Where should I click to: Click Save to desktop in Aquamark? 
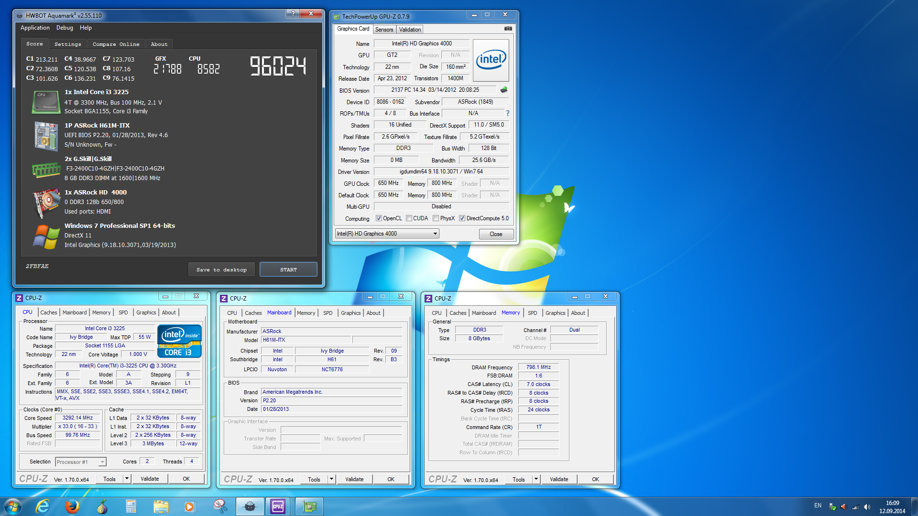pyautogui.click(x=221, y=269)
